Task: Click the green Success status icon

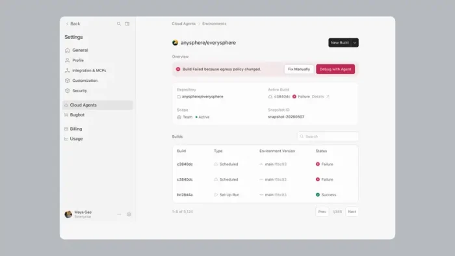Action: pyautogui.click(x=318, y=195)
